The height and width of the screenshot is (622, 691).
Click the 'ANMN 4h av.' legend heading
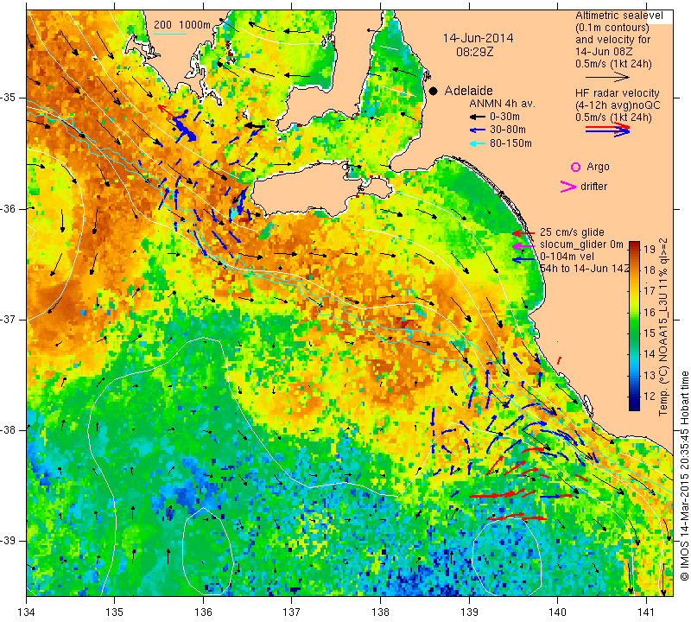[x=502, y=104]
